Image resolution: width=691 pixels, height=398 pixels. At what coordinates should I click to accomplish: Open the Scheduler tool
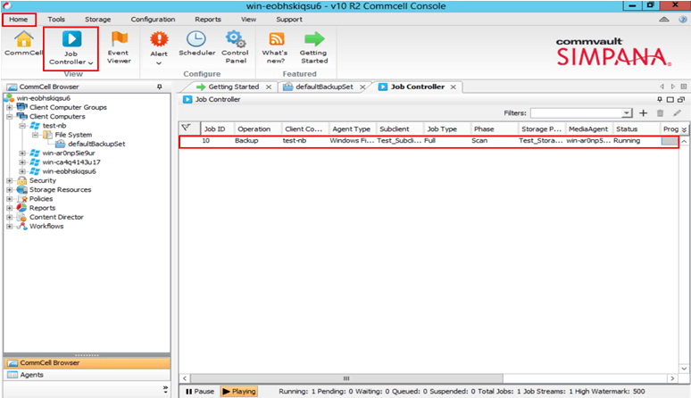coord(196,45)
